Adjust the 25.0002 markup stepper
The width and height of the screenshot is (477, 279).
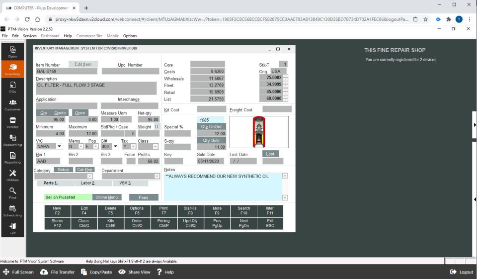point(285,78)
